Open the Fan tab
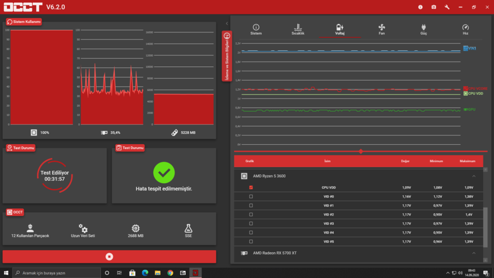The width and height of the screenshot is (494, 278). tap(381, 29)
